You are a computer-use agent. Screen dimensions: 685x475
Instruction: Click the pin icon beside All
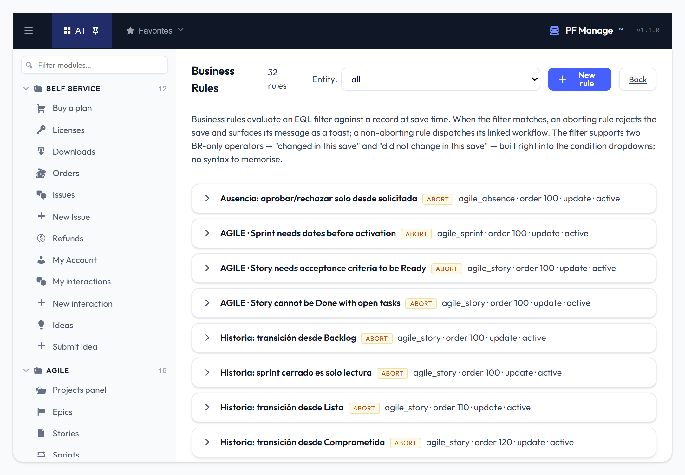(95, 30)
